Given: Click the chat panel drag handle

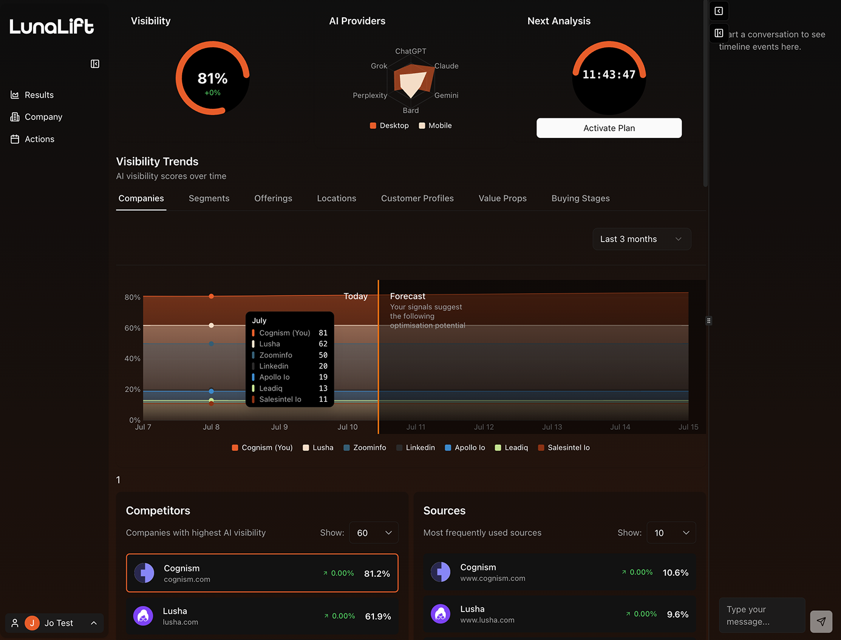Looking at the screenshot, I should [709, 321].
